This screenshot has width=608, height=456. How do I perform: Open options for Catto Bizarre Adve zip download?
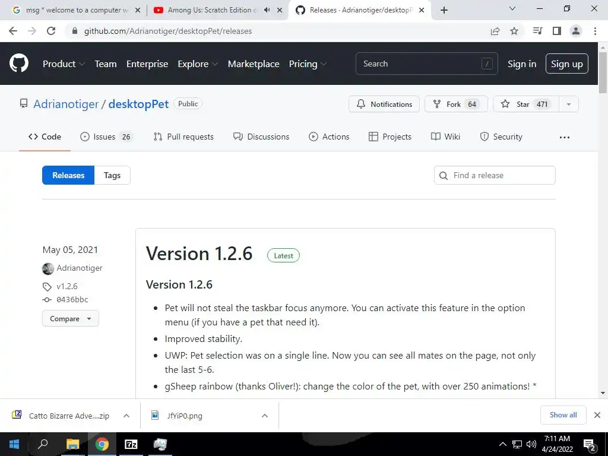tap(126, 416)
